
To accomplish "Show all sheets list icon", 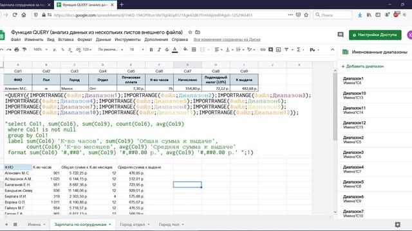I will click(15, 225).
